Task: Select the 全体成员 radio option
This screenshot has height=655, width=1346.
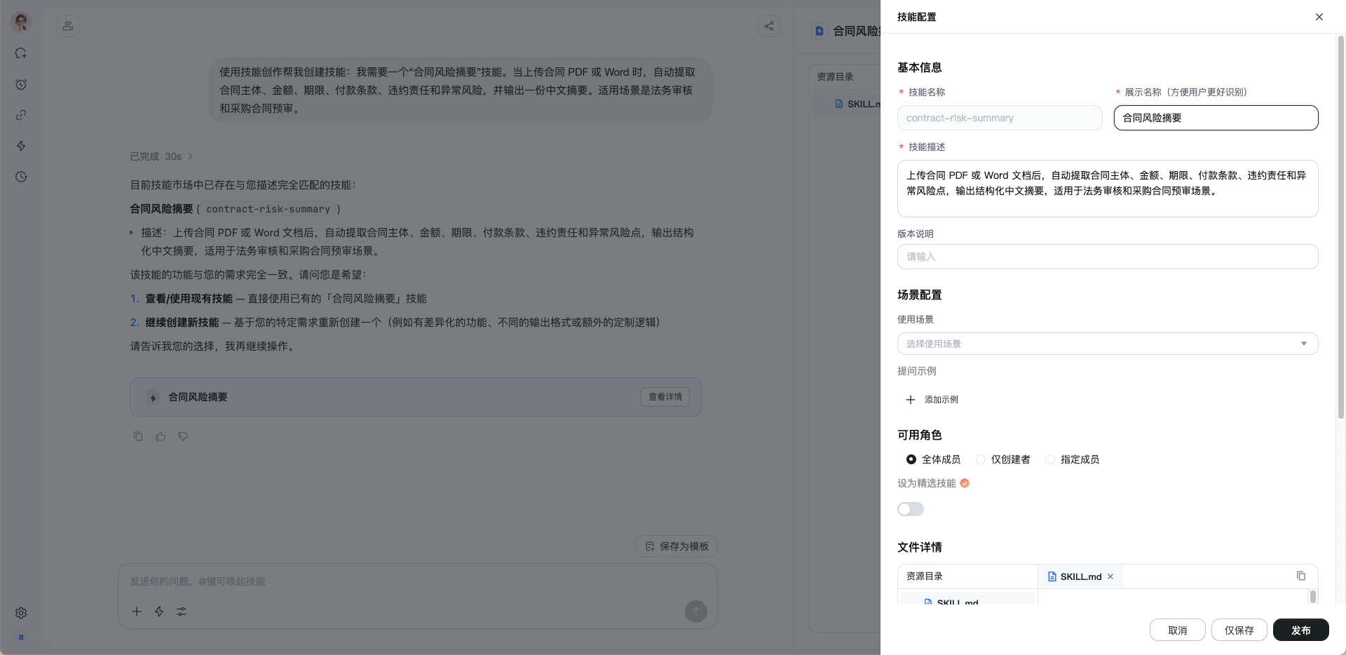Action: [x=933, y=459]
